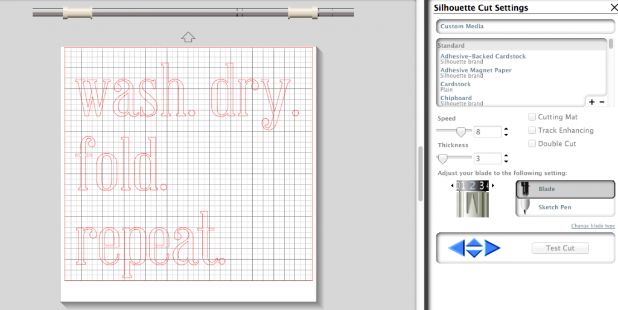Click the Test Cut button

click(x=560, y=248)
